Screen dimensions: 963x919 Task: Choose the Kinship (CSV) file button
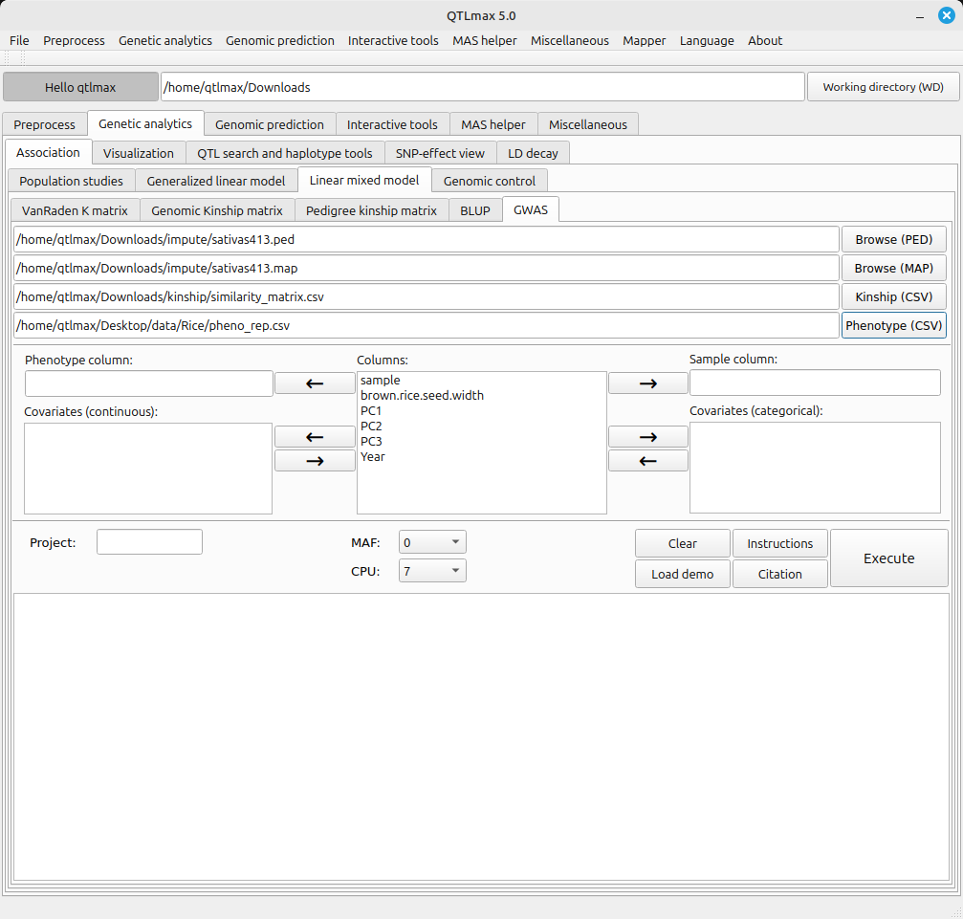[893, 296]
